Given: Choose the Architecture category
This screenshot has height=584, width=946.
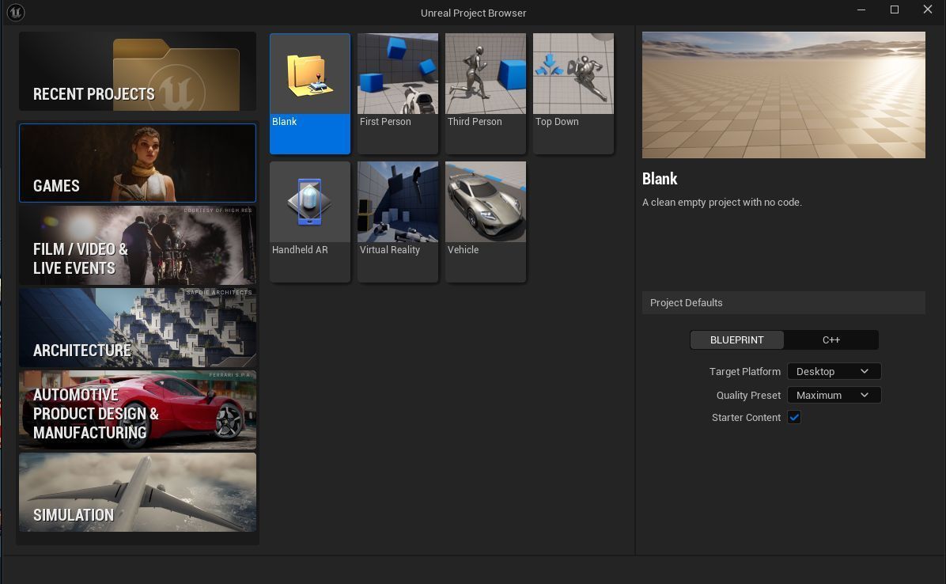Looking at the screenshot, I should coord(138,328).
